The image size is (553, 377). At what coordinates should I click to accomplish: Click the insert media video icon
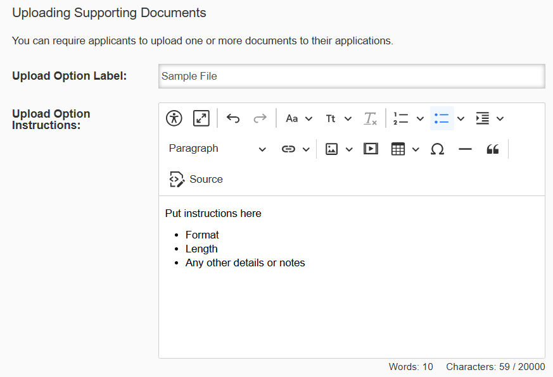pos(371,149)
